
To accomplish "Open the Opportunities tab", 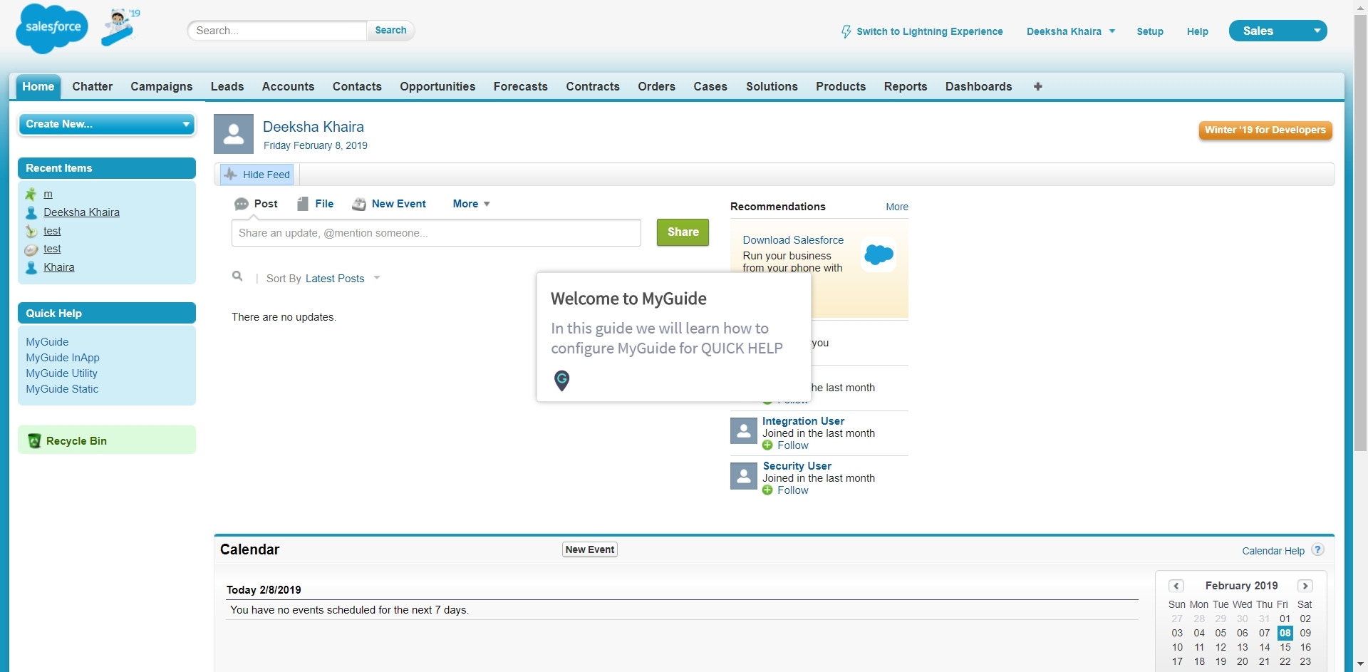I will click(x=437, y=86).
